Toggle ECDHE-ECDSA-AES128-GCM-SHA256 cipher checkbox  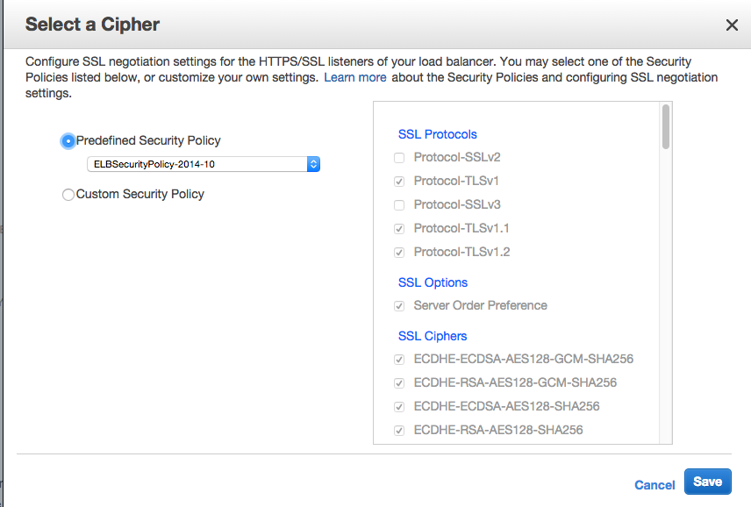point(399,360)
